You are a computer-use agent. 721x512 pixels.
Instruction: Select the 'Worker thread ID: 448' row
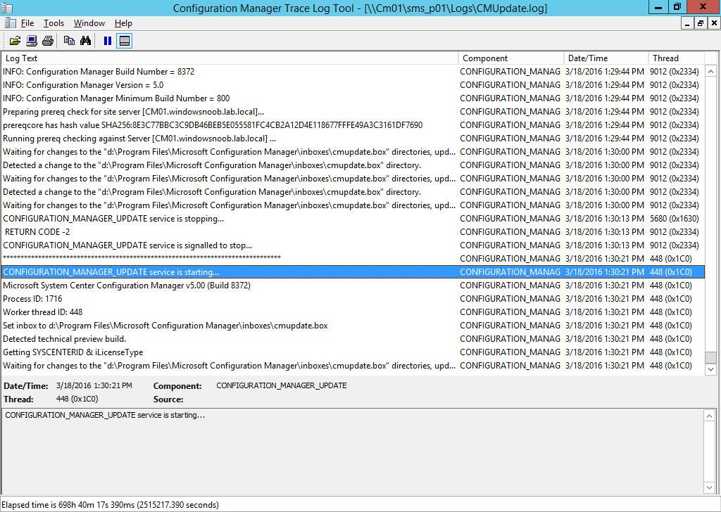point(353,312)
